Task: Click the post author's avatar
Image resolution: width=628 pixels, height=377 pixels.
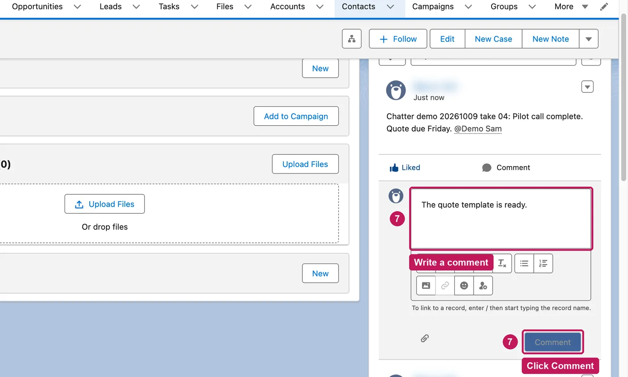Action: tap(396, 91)
